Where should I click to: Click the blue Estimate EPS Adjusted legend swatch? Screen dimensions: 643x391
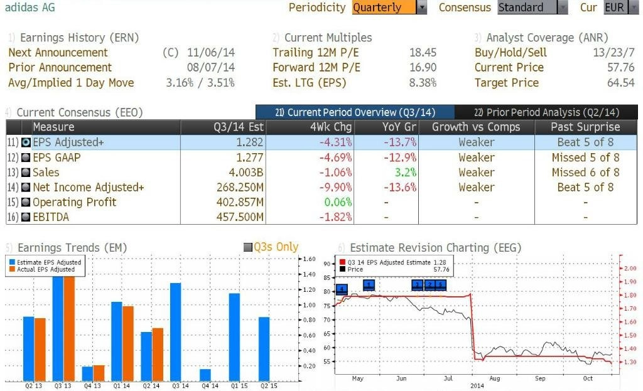click(13, 262)
